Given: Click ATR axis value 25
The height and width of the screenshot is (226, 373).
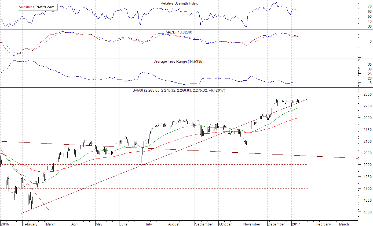Looking at the screenshot, I should click(370, 74).
